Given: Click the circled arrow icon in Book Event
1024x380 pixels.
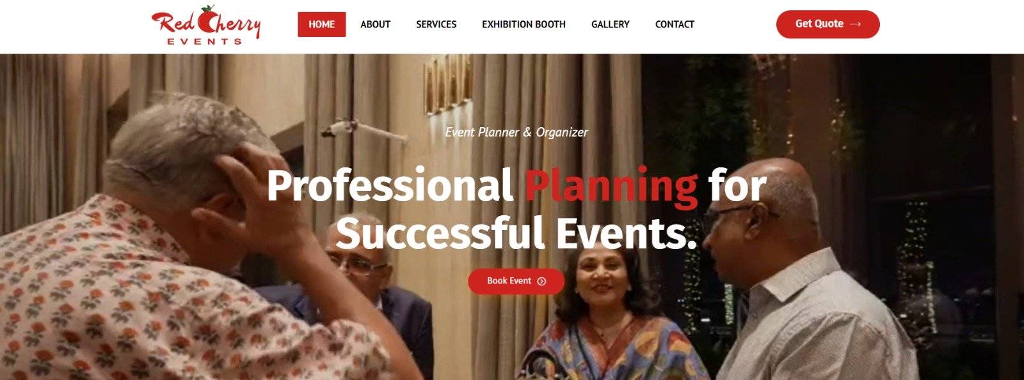Looking at the screenshot, I should [x=541, y=281].
